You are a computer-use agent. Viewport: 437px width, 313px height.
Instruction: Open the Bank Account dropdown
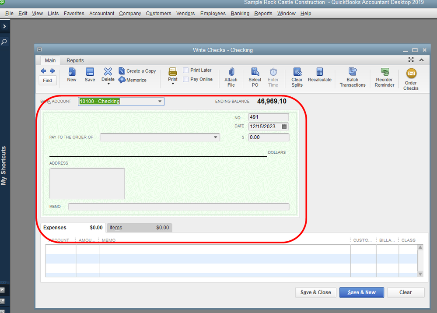(160, 101)
